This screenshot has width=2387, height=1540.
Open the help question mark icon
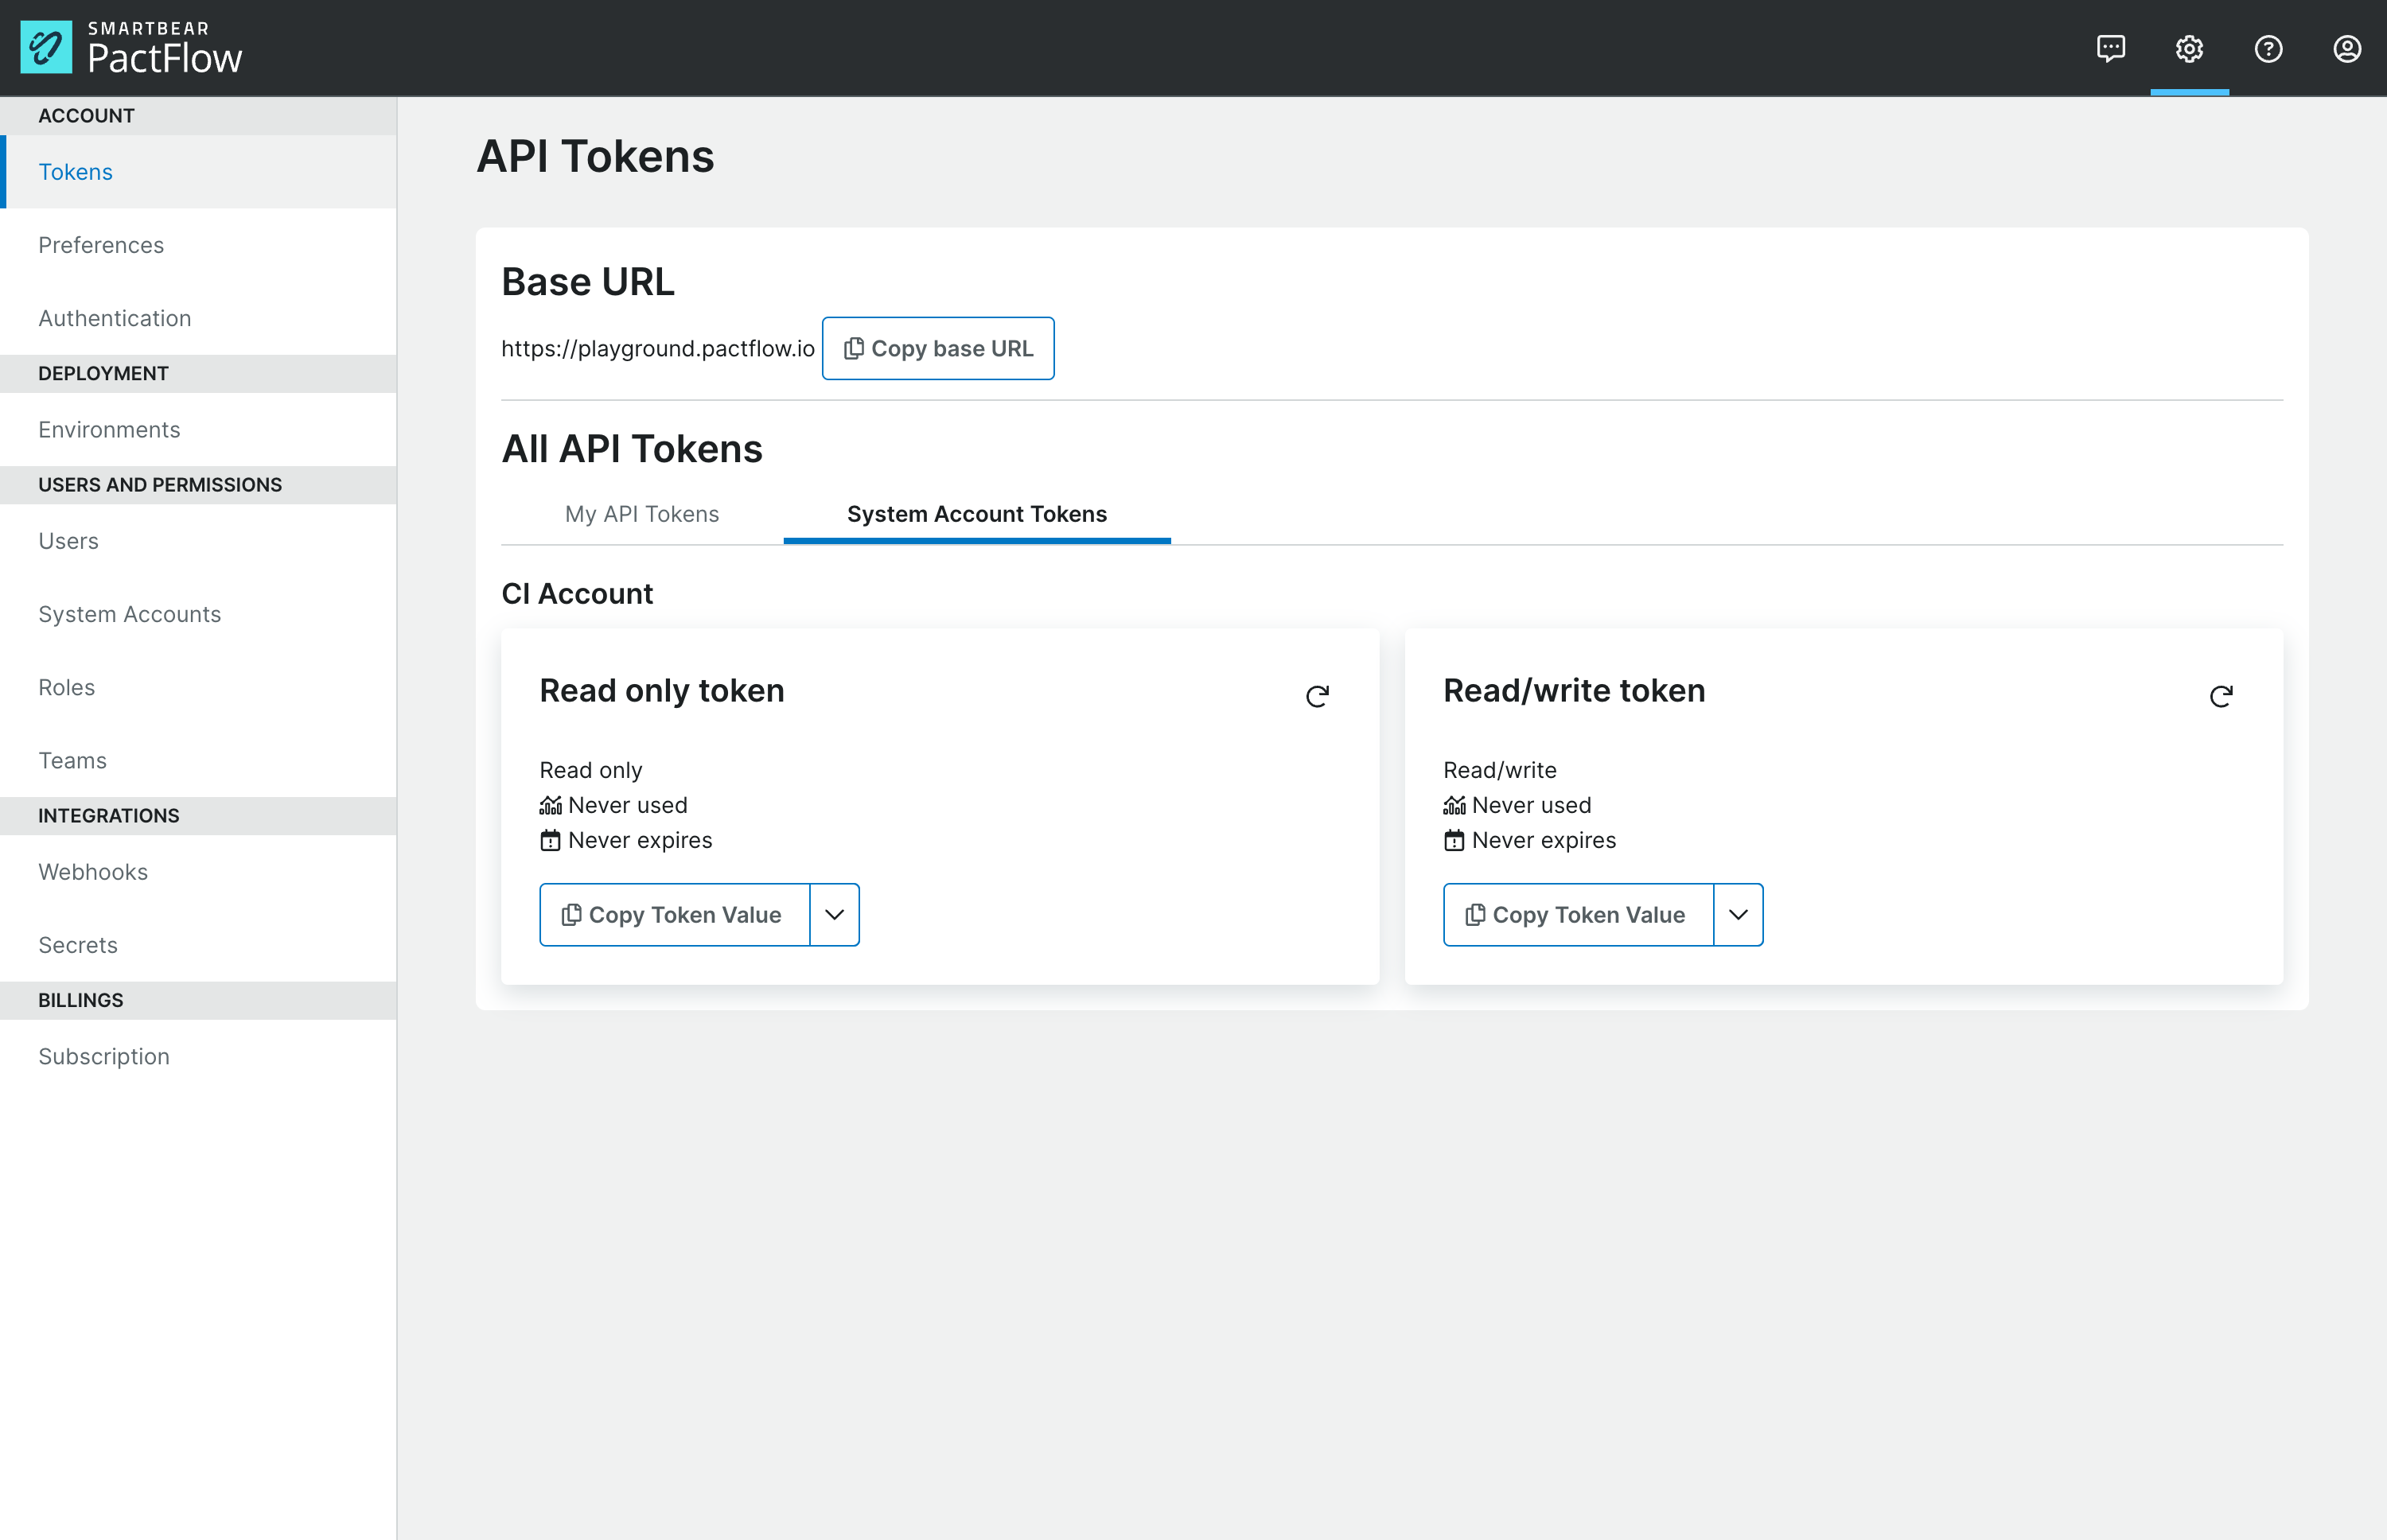[2268, 48]
